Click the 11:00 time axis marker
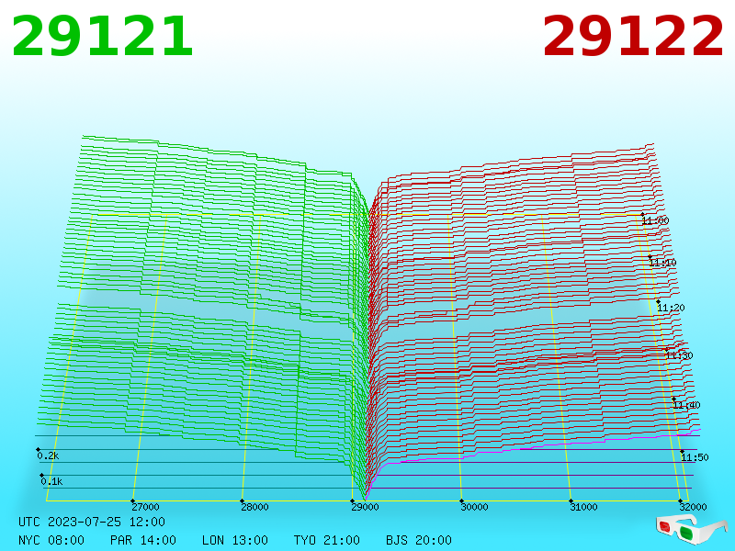 (655, 220)
